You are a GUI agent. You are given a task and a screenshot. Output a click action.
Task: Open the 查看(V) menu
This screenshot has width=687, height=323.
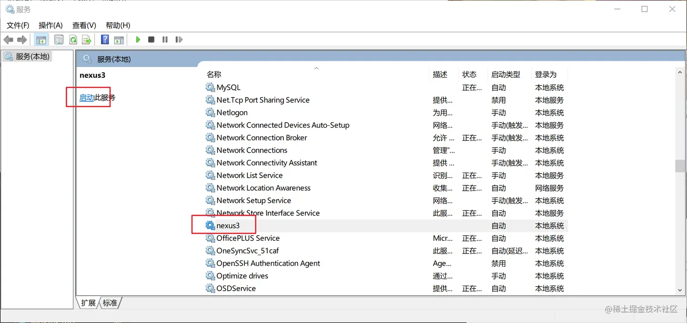[x=84, y=25]
